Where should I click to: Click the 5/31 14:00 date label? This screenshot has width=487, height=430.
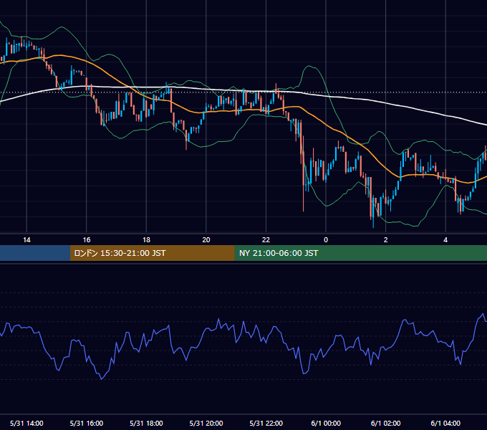(x=26, y=423)
